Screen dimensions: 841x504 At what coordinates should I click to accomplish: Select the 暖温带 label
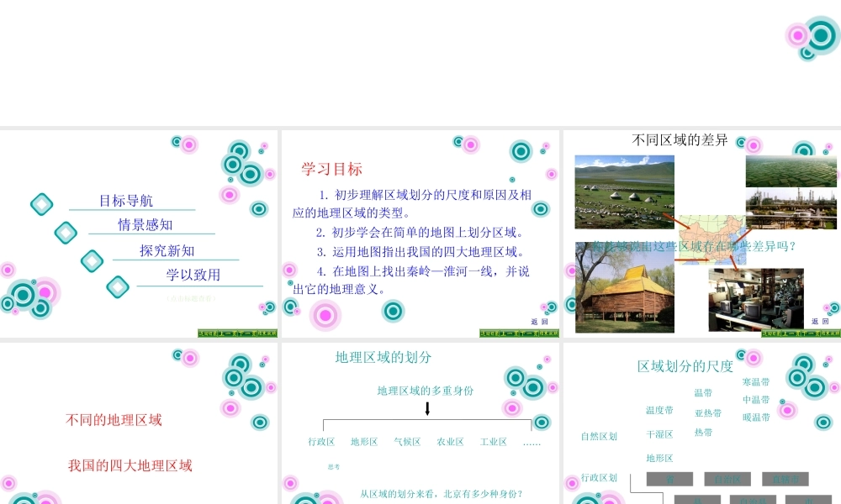[756, 417]
